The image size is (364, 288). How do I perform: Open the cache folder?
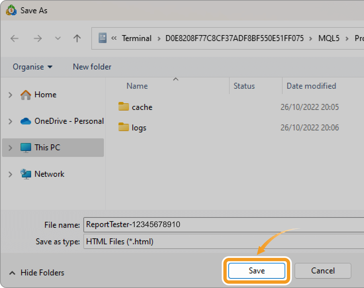(x=142, y=107)
